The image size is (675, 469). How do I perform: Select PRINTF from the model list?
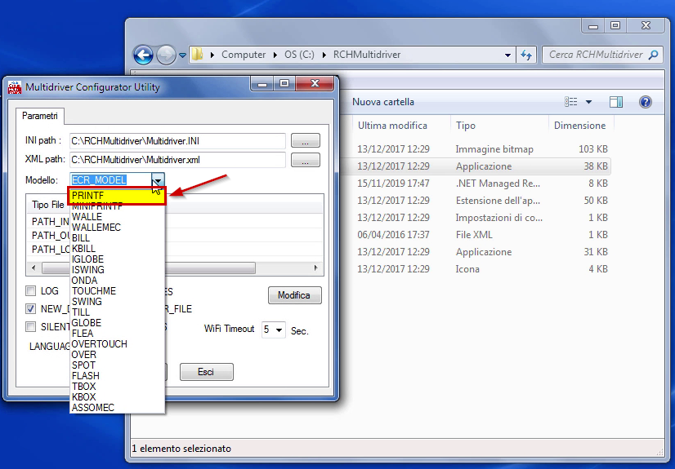point(117,196)
